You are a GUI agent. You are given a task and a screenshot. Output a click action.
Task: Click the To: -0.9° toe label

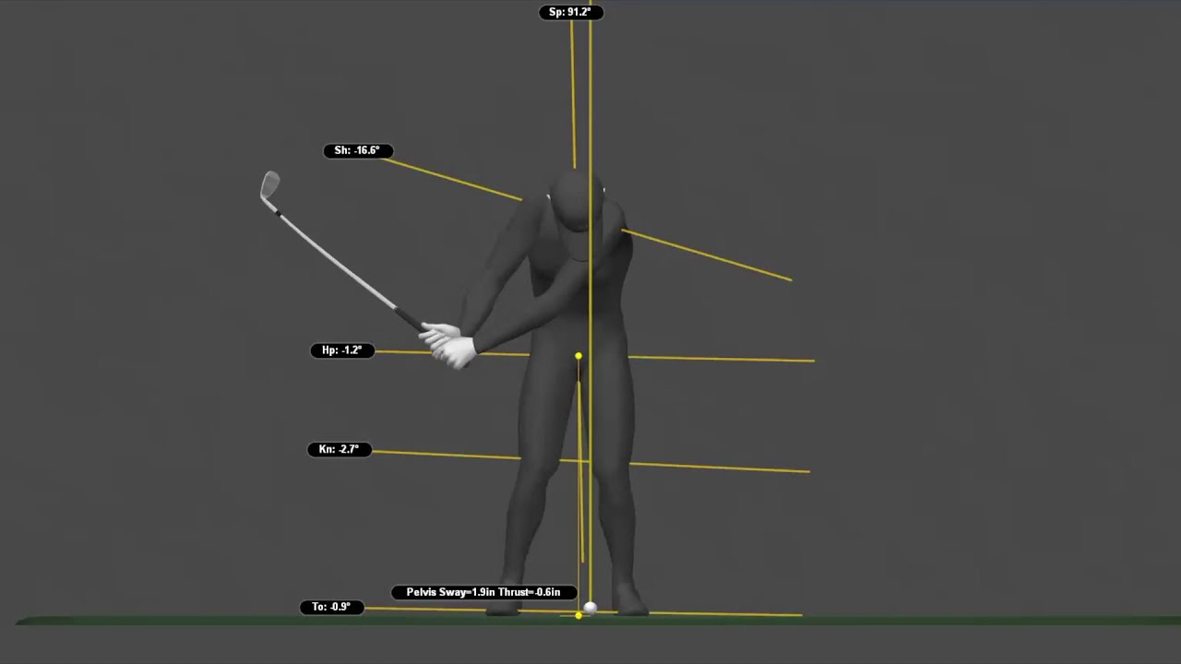[331, 607]
